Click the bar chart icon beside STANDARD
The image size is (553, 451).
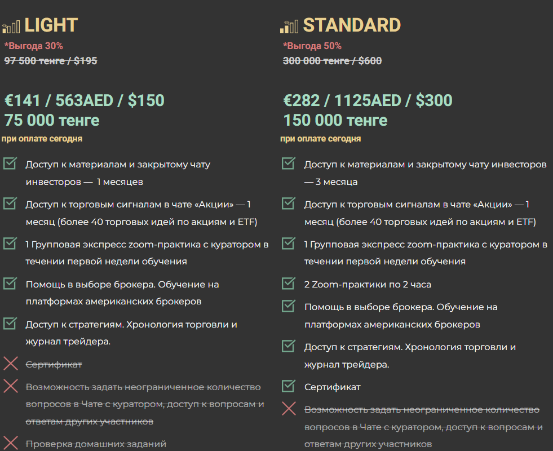[289, 27]
